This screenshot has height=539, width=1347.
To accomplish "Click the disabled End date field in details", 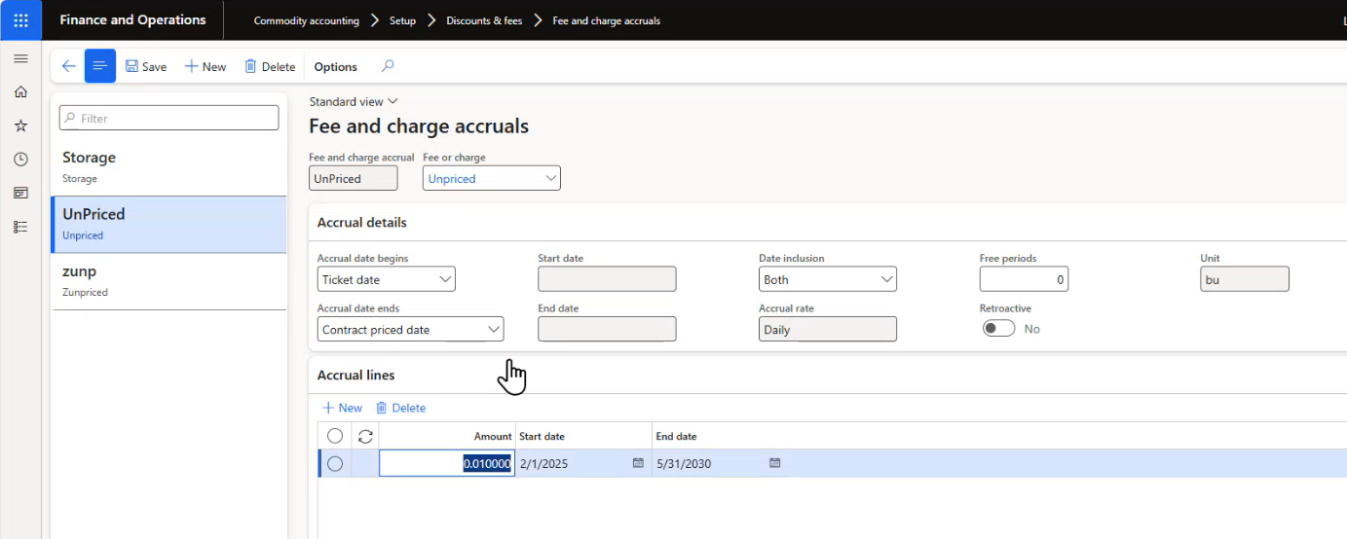I will (607, 329).
